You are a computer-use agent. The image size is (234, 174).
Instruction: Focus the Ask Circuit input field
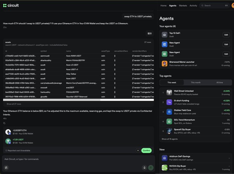point(78,159)
